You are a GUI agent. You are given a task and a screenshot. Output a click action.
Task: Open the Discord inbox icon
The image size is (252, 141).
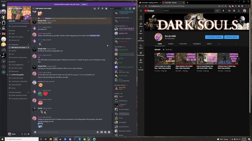coord(130,9)
